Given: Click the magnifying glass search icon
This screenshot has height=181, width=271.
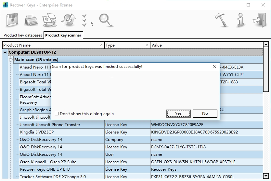Looking at the screenshot, I should (x=106, y=20).
